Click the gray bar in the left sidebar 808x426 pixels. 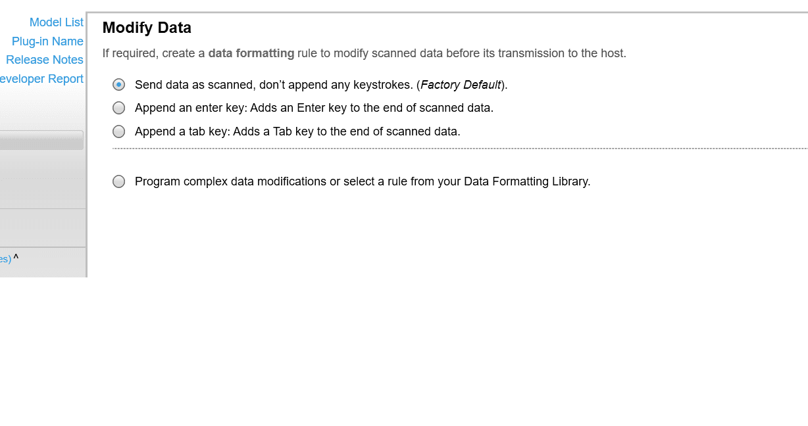click(41, 140)
